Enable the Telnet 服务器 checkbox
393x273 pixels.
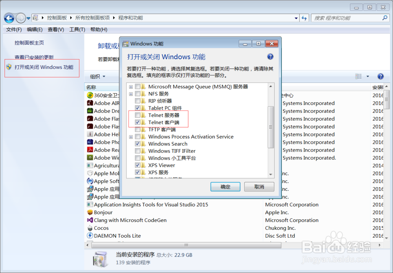(x=137, y=115)
